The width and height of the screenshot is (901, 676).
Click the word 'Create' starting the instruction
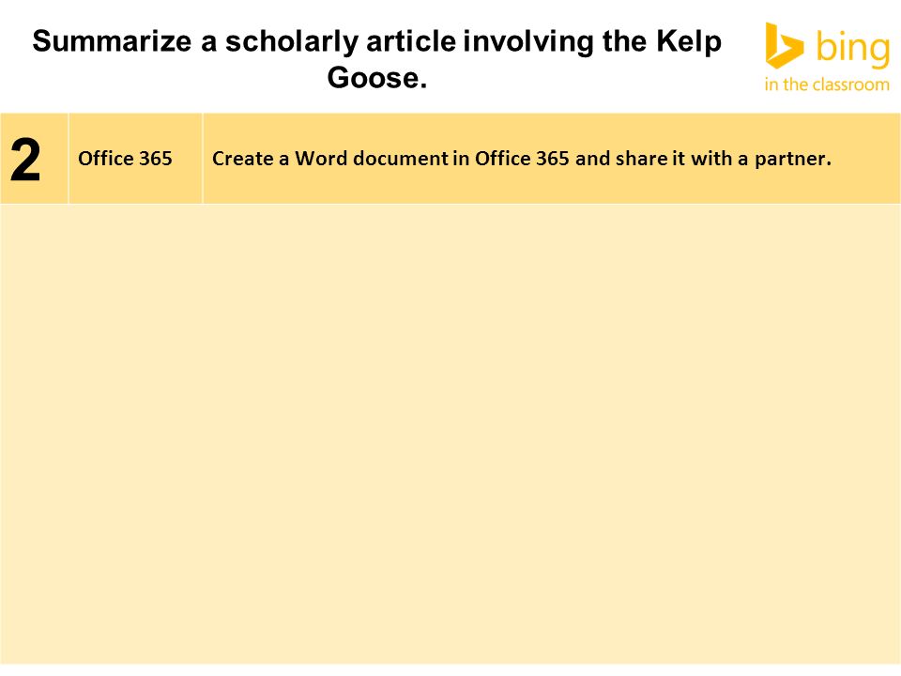click(242, 158)
